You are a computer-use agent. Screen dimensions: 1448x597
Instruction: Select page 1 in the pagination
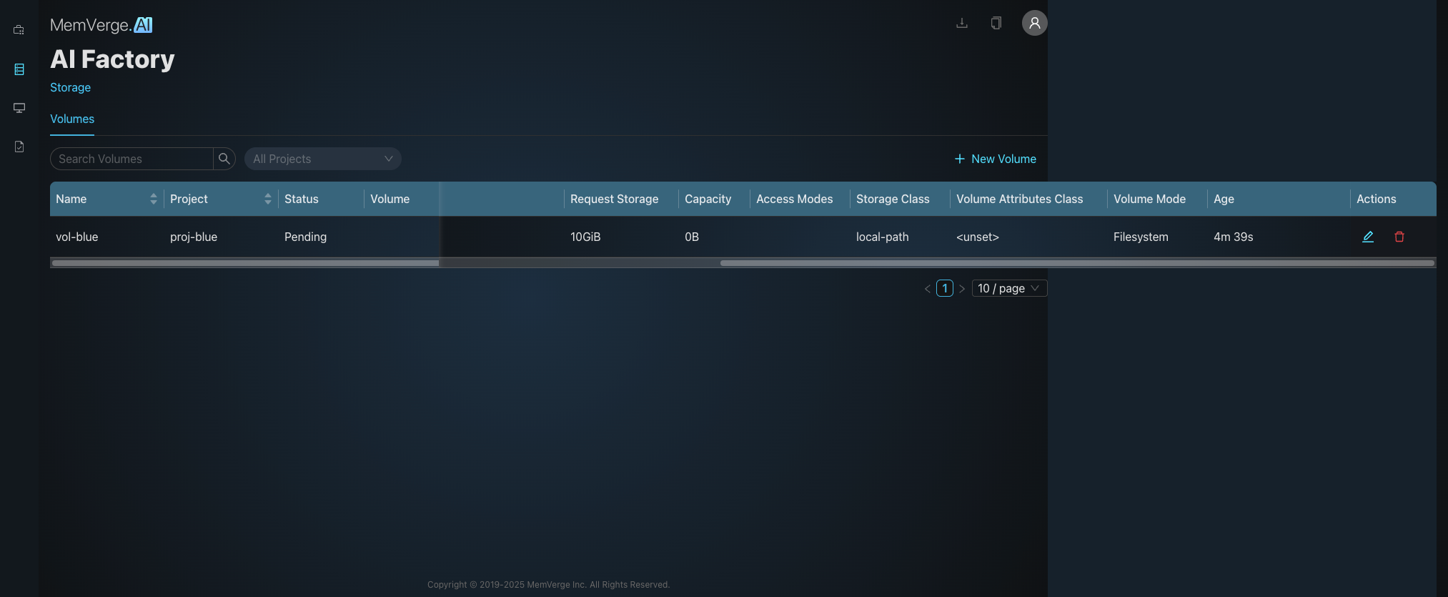coord(944,288)
